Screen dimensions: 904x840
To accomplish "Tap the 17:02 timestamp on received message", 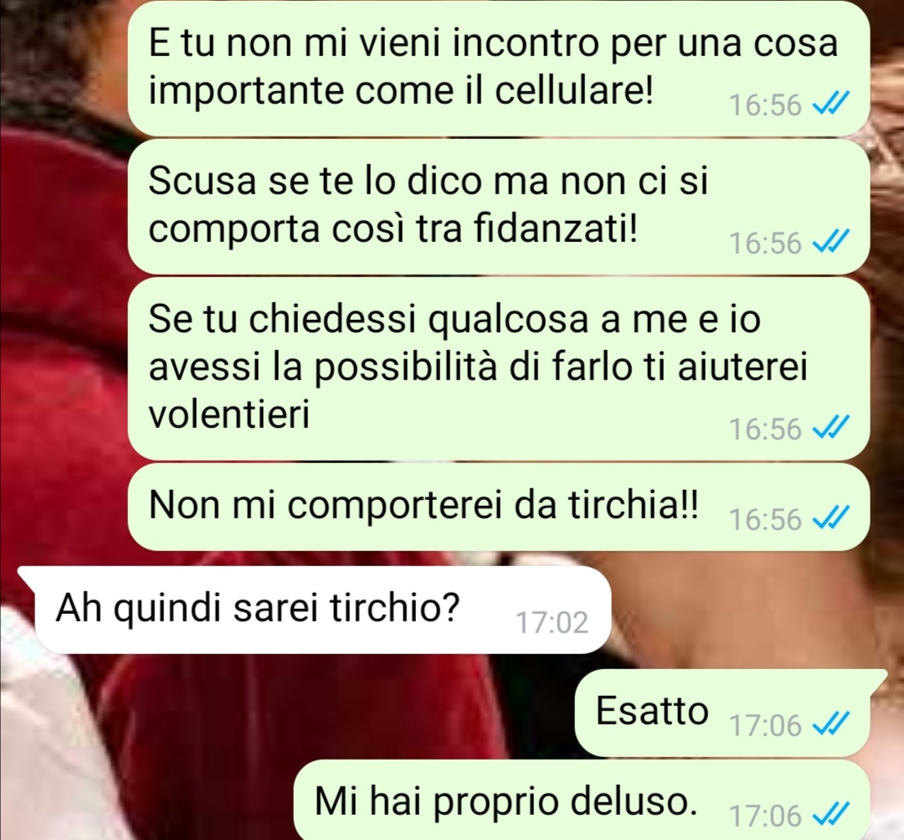I will [x=552, y=622].
